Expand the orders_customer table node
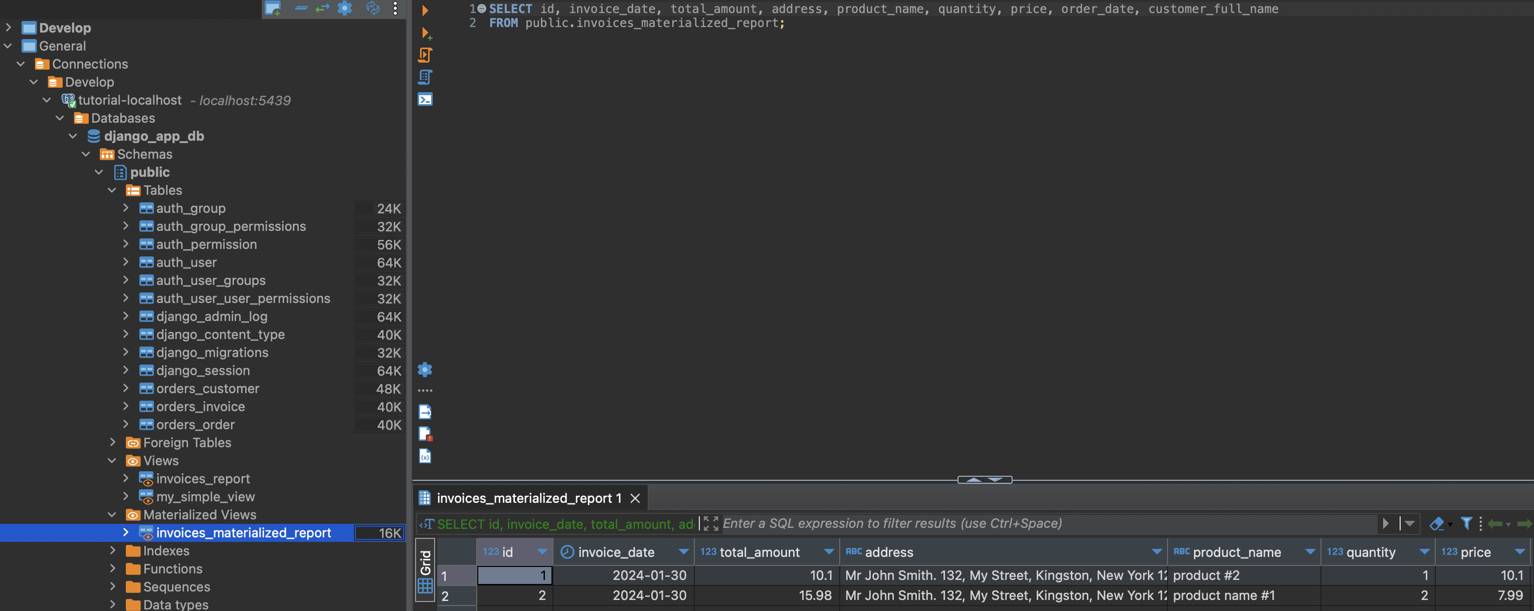1534x611 pixels. 125,389
